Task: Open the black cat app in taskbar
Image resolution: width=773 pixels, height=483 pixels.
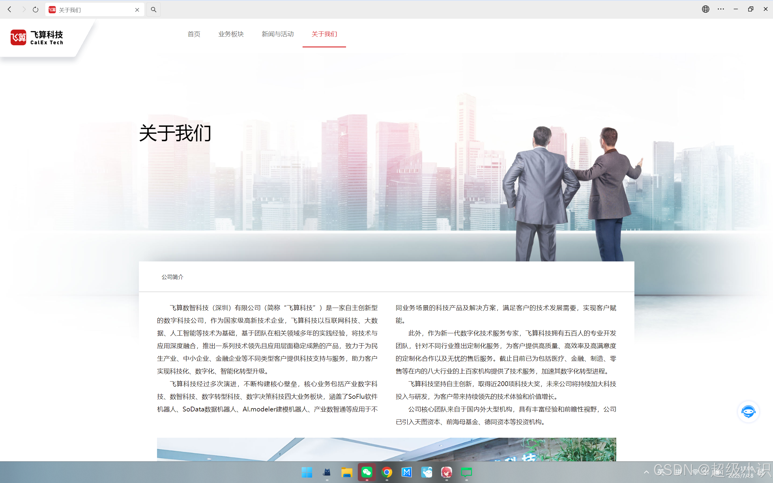Action: 327,472
